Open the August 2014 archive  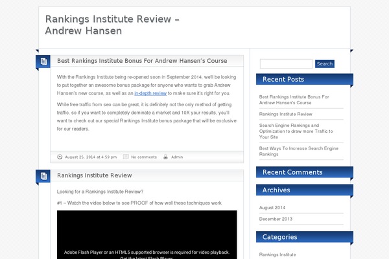tap(272, 208)
